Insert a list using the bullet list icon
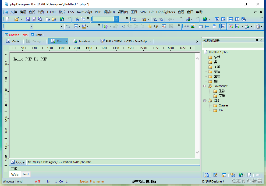This screenshot has width=266, height=186. (207, 26)
